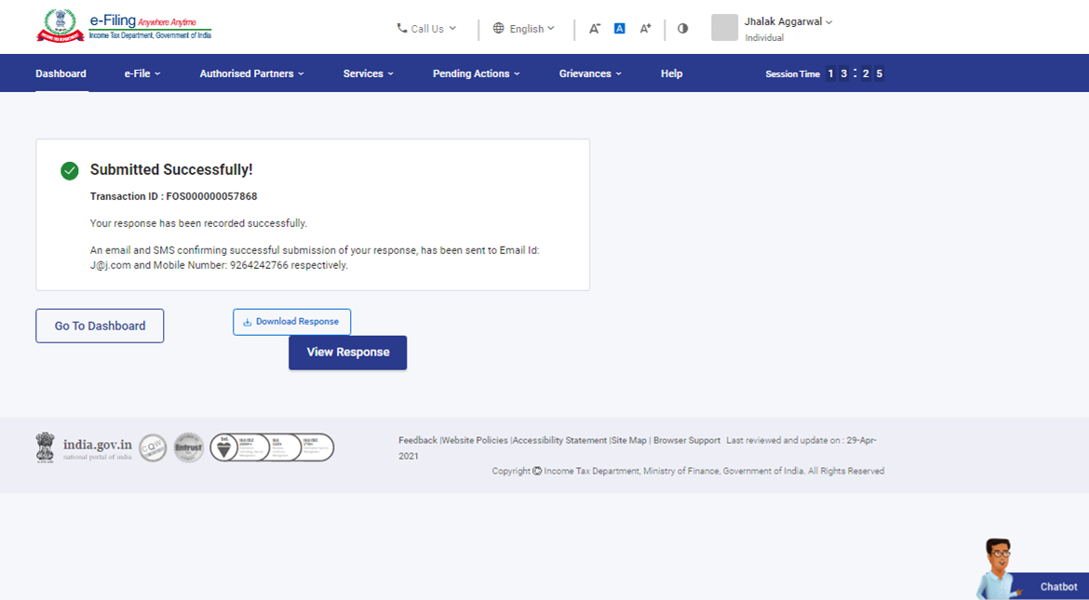Click the 'Your response has been recorded successfully.' text
The width and height of the screenshot is (1089, 600).
tap(198, 223)
